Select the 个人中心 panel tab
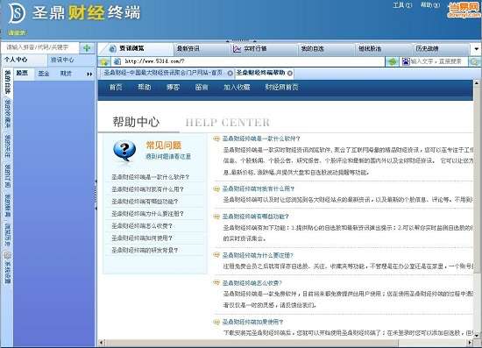 pos(24,60)
